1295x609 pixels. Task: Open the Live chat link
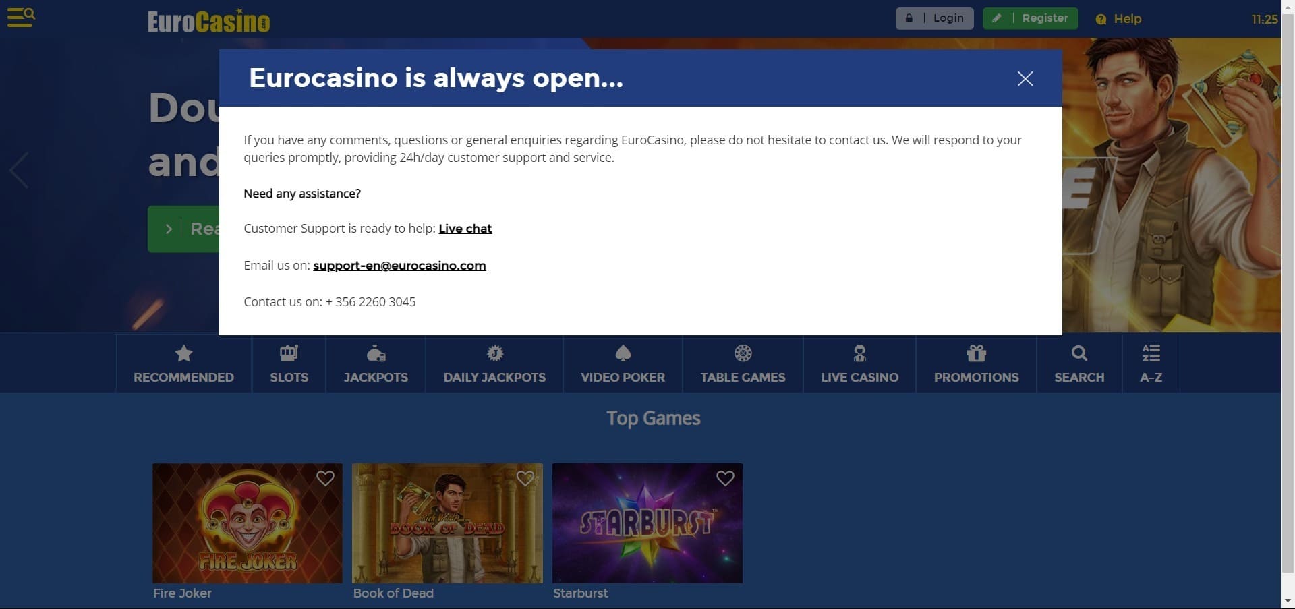tap(465, 229)
